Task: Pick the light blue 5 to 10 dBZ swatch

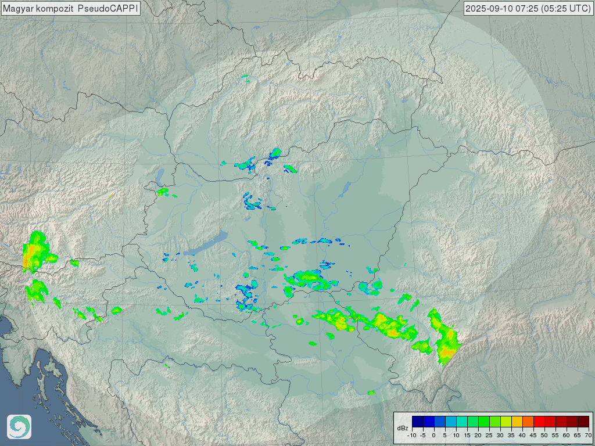Action: (451, 422)
